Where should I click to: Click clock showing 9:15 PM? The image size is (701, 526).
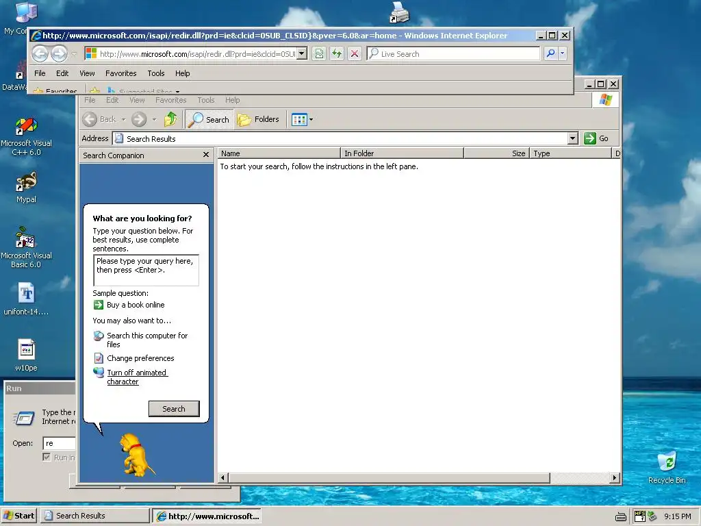[x=677, y=516]
